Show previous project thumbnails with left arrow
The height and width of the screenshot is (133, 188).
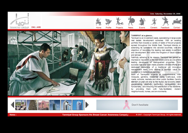(12, 105)
